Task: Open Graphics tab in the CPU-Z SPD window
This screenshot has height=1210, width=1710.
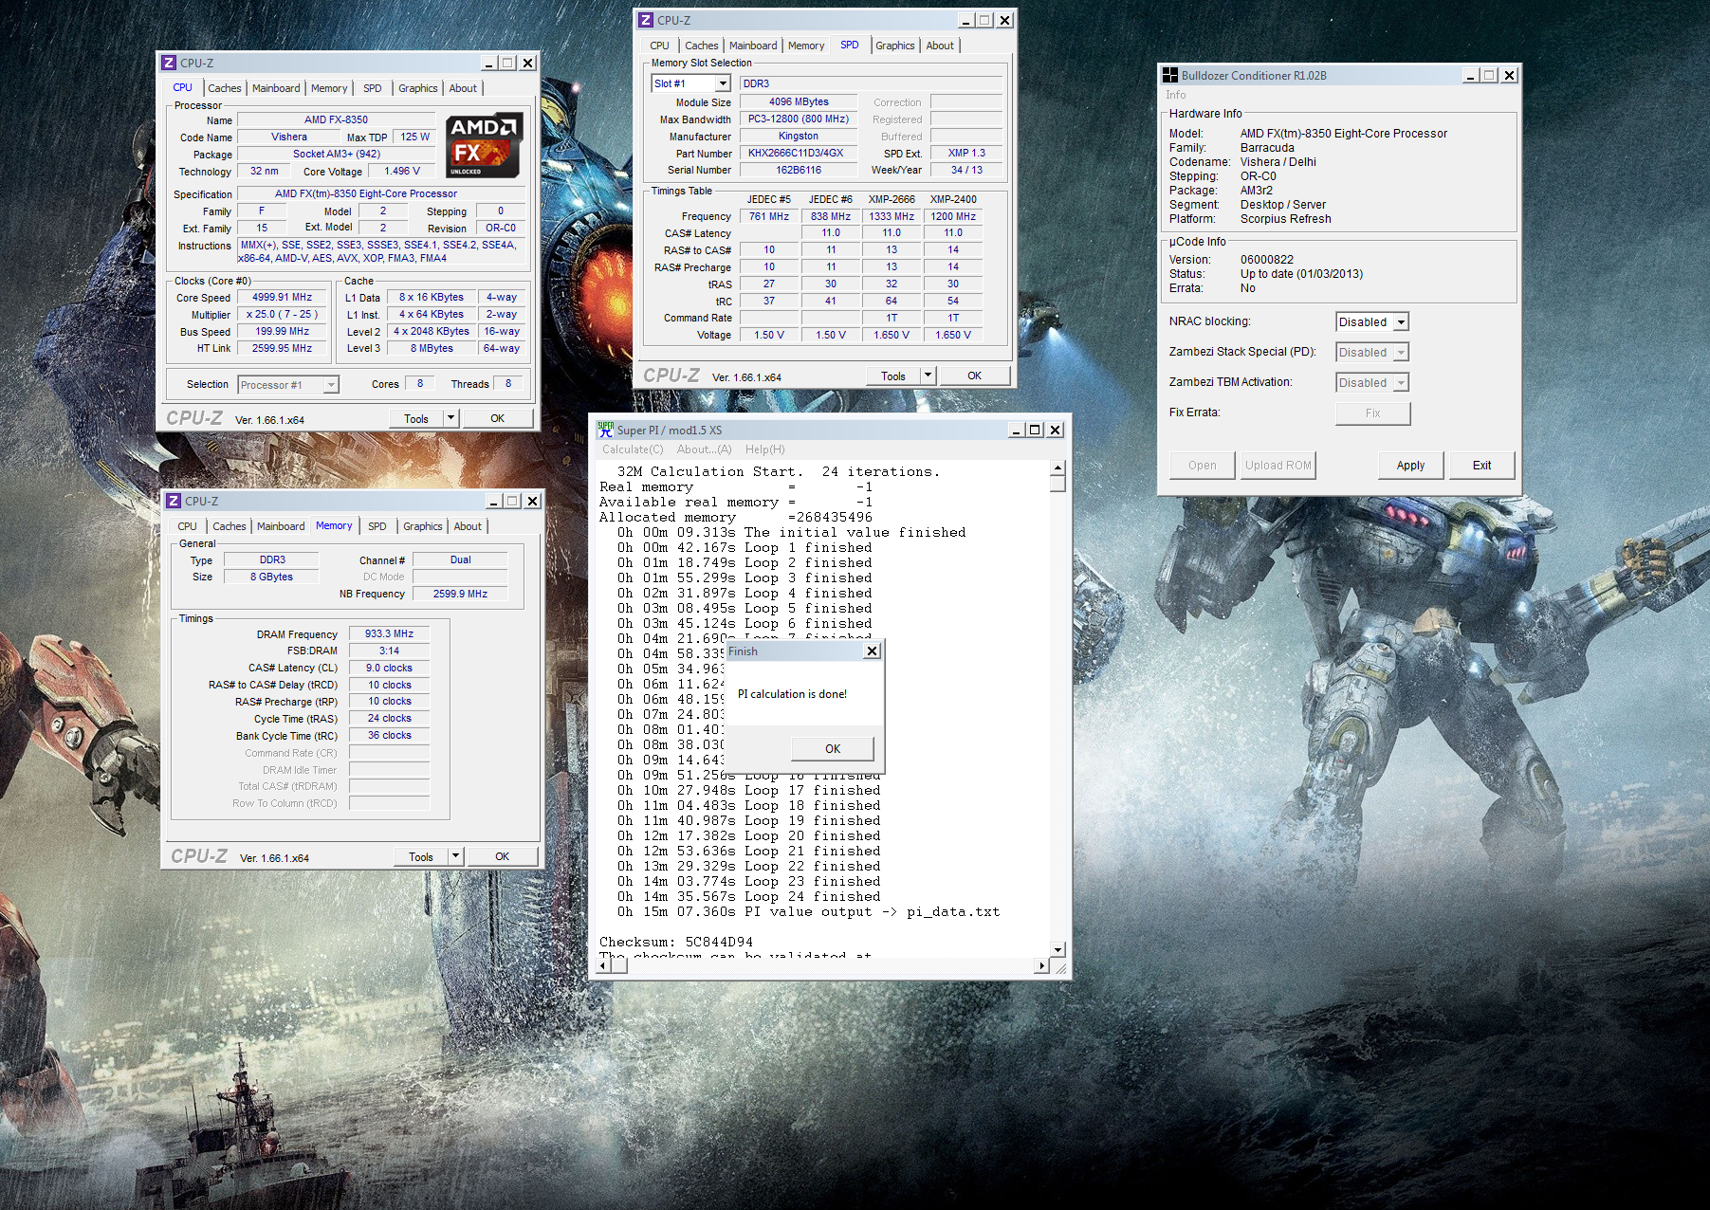Action: pyautogui.click(x=894, y=46)
